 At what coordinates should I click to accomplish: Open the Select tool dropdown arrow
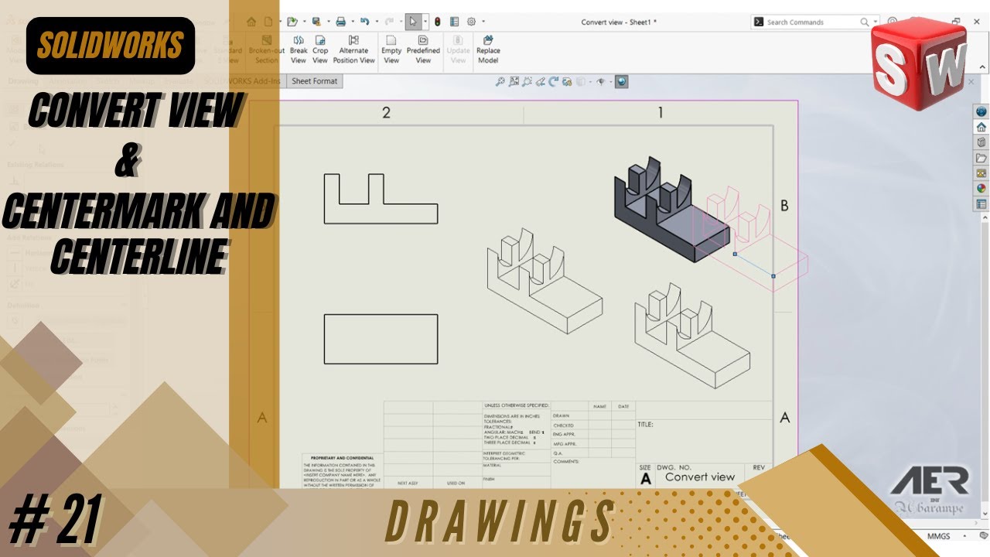coord(425,22)
